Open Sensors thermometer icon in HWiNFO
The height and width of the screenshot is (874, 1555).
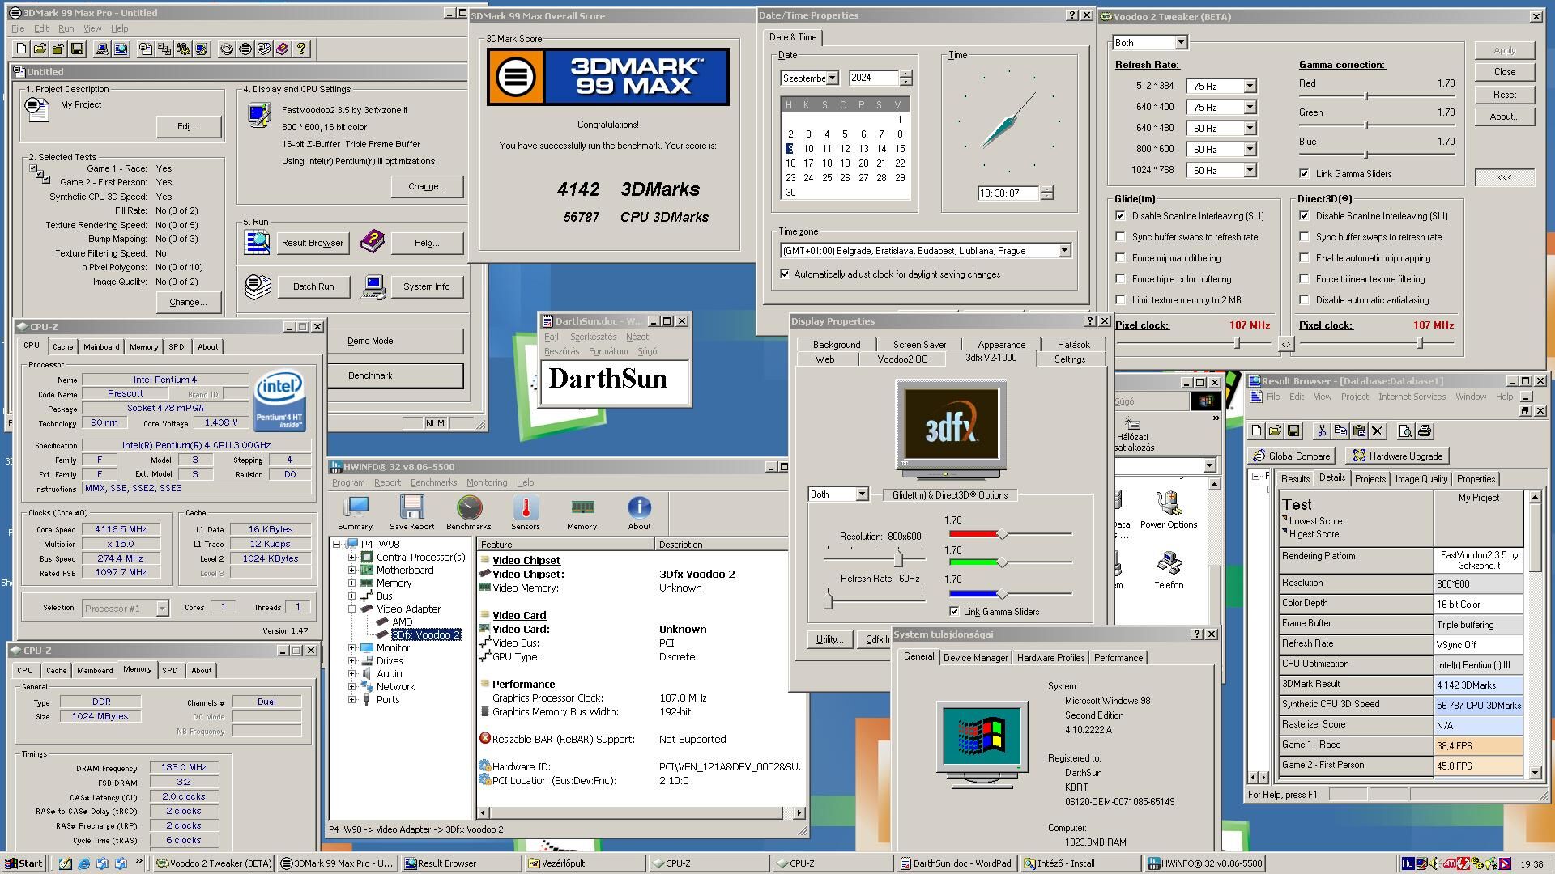coord(526,513)
